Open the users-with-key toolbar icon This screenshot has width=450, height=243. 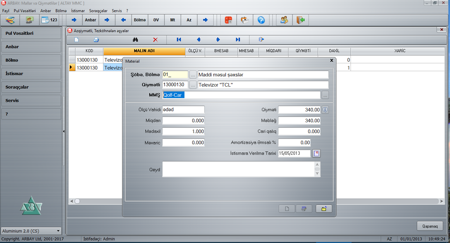[284, 20]
